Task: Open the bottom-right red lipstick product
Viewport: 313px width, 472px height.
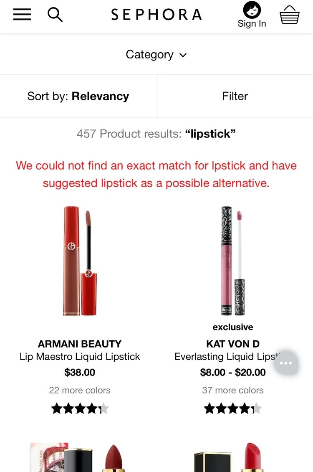Action: [x=233, y=457]
